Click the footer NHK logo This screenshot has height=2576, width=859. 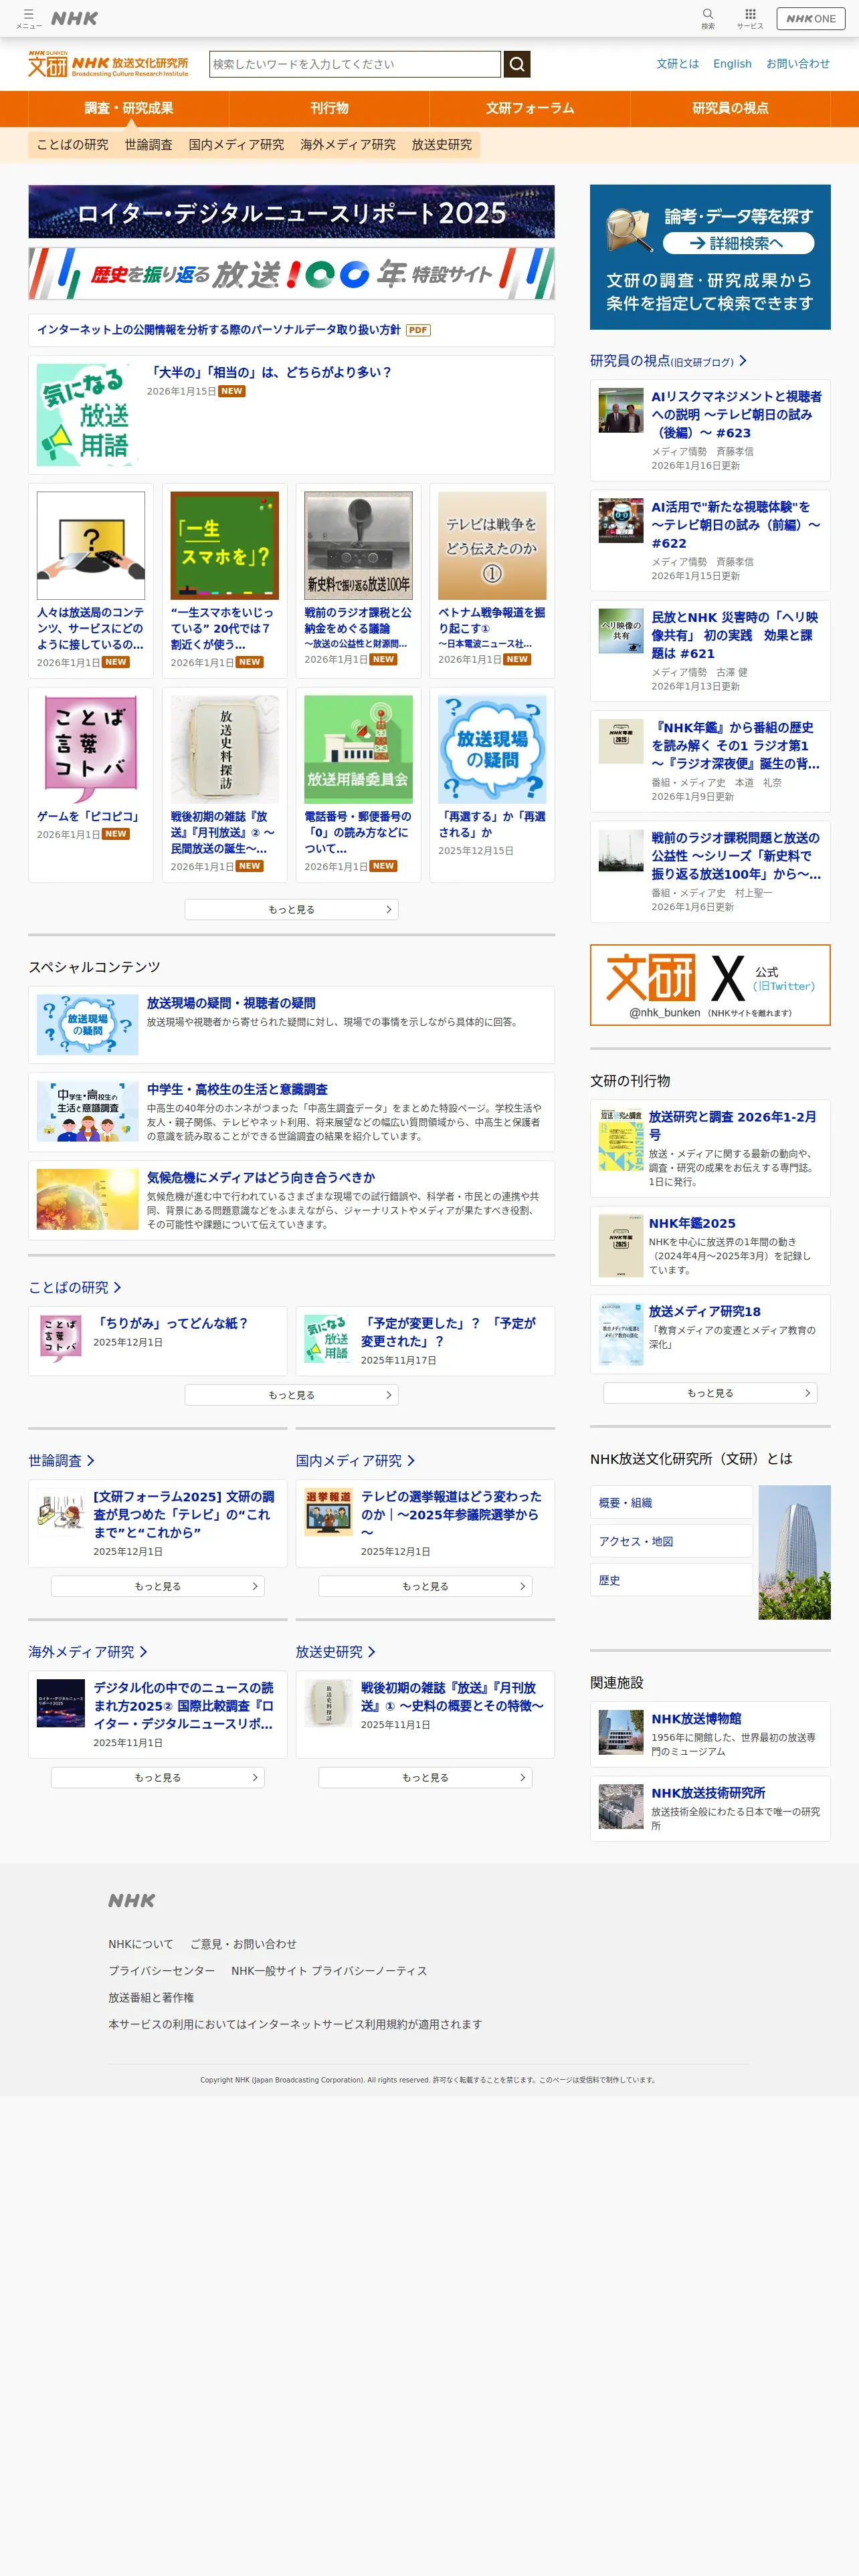132,1900
